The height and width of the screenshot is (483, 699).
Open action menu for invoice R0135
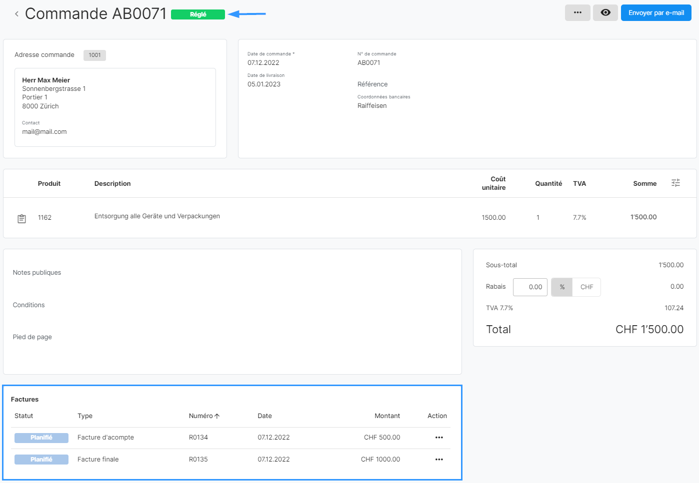[x=439, y=460]
